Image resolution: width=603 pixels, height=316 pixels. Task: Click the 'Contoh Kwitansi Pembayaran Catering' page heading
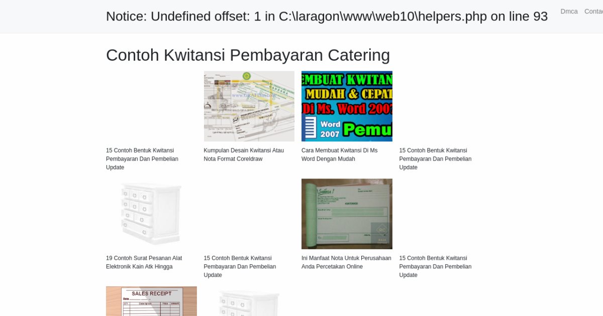[x=248, y=55]
